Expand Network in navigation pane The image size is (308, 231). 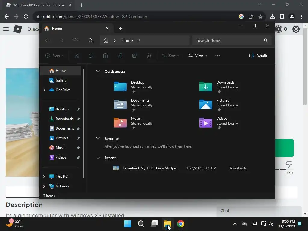coord(44,186)
